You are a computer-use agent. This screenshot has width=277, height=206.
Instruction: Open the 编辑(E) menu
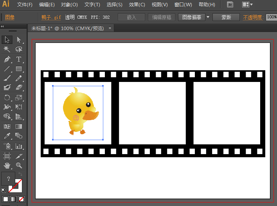pos(47,5)
